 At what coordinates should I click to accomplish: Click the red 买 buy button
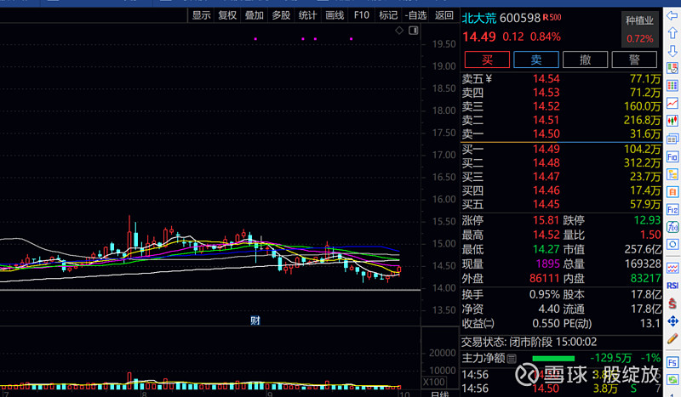pos(487,60)
